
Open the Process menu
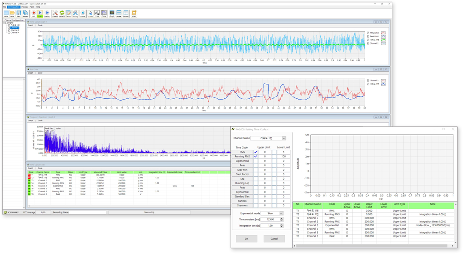coord(24,7)
